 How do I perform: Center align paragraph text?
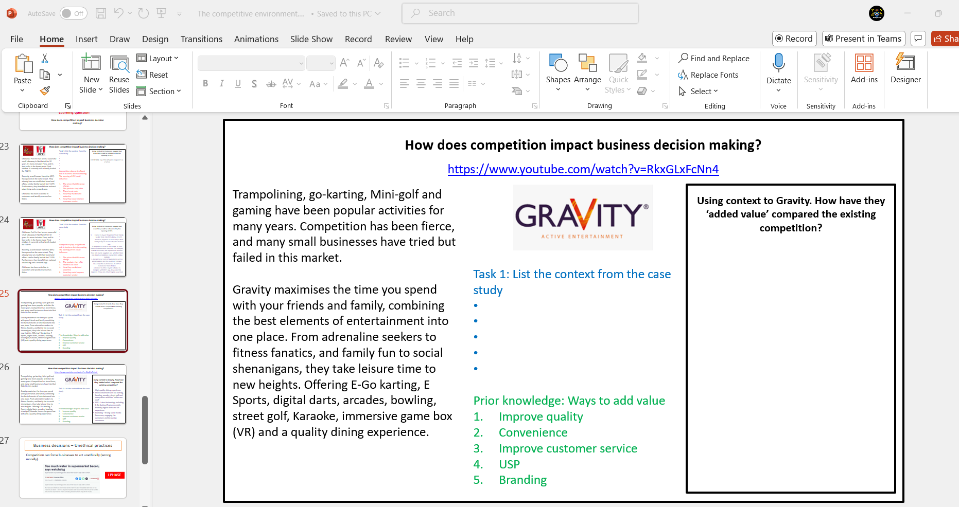[421, 83]
